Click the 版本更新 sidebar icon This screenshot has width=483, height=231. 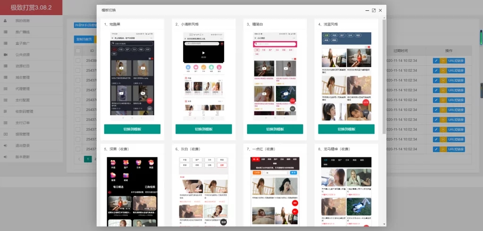tap(6, 157)
